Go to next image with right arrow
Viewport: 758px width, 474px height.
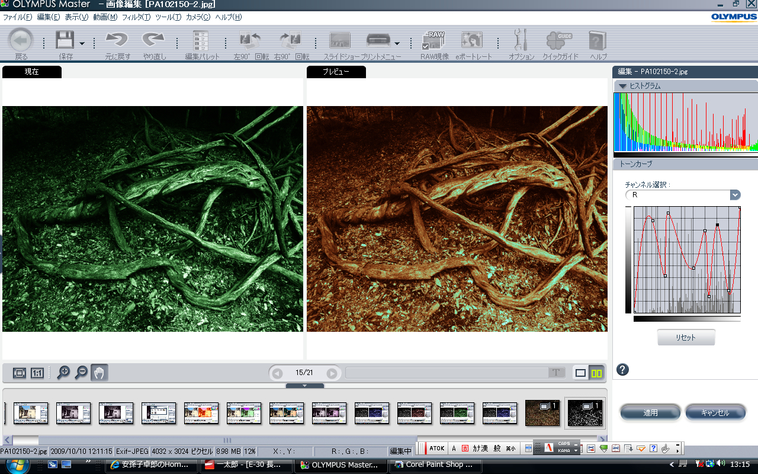point(332,373)
